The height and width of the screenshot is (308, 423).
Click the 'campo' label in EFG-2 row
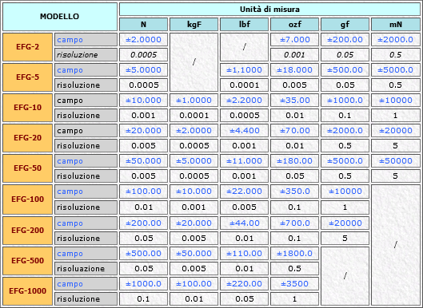click(x=86, y=40)
